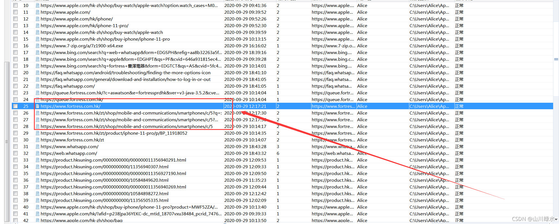559x224 pixels.
Task: Click page icon of https://www.whatsapp.com/ row
Action: 37,146
